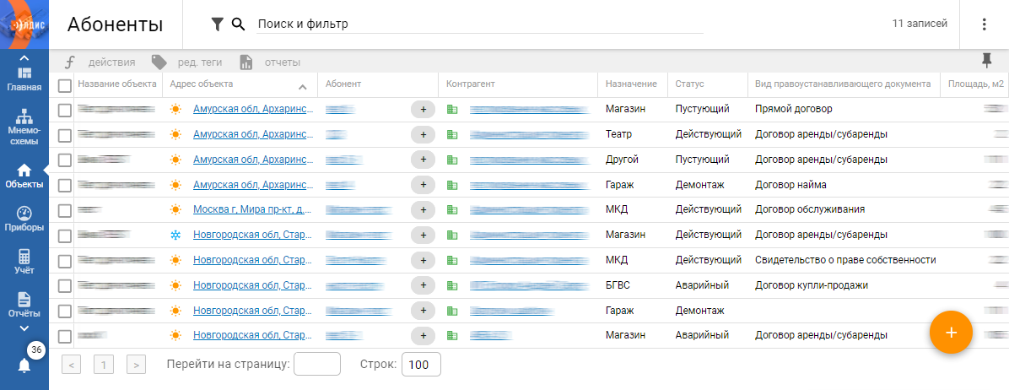Sort by Назначение column header
This screenshot has height=390, width=1009.
(x=631, y=84)
